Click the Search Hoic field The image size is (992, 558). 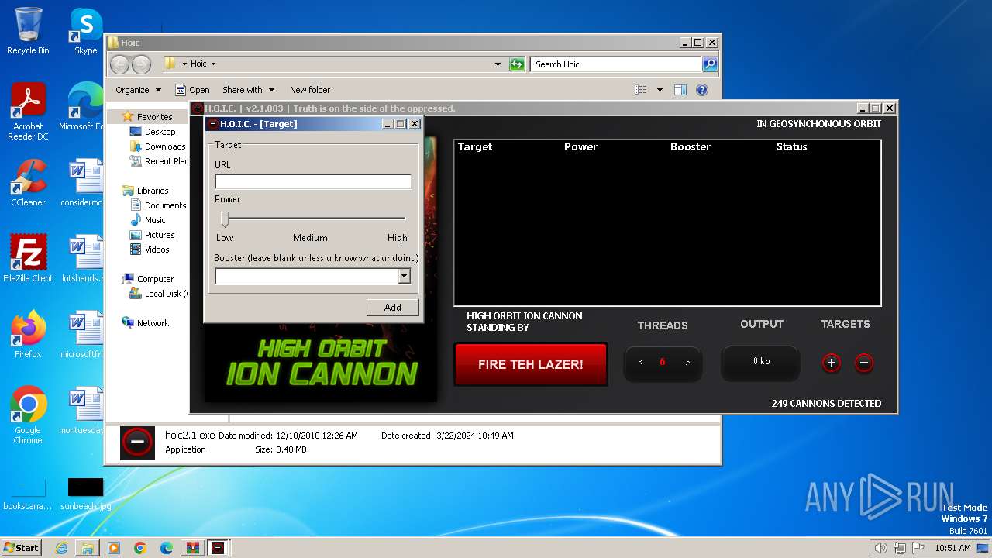pyautogui.click(x=616, y=64)
